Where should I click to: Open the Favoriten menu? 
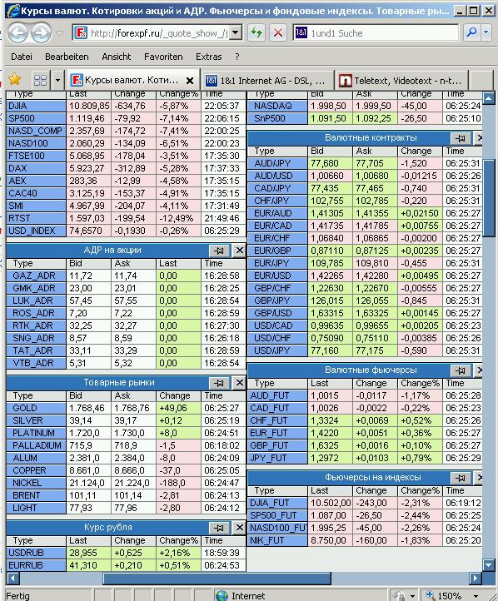click(163, 57)
